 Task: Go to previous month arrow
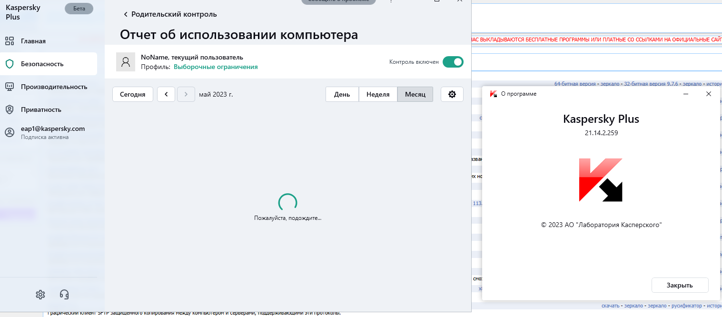pos(166,94)
